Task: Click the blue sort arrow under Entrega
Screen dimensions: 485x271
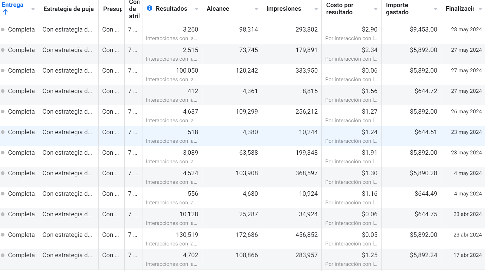Action: click(5, 12)
